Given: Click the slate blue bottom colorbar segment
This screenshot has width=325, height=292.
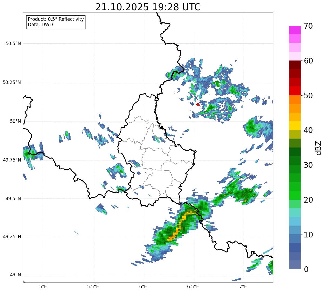Looking at the screenshot, I should (295, 265).
